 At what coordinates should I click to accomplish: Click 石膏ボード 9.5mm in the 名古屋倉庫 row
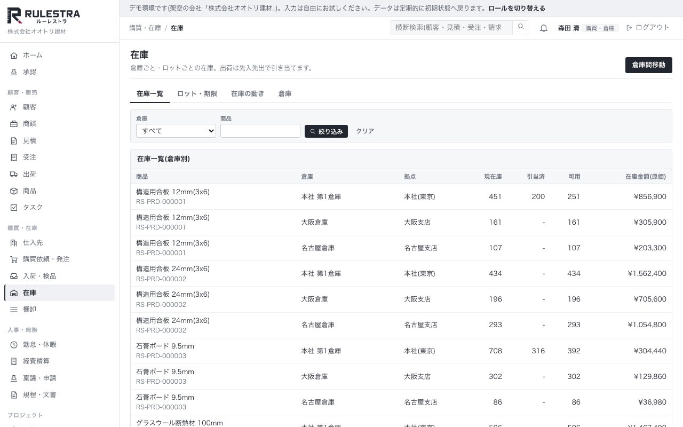(x=165, y=397)
